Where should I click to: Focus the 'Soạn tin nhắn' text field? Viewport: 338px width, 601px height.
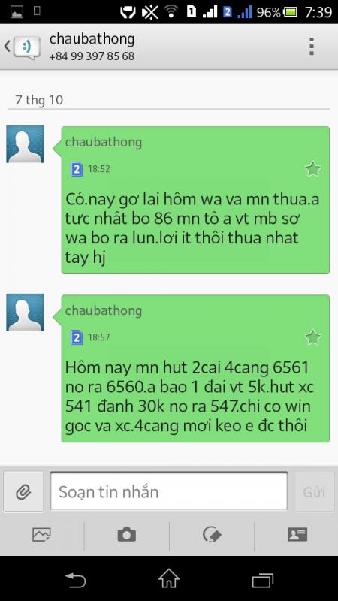[168, 491]
